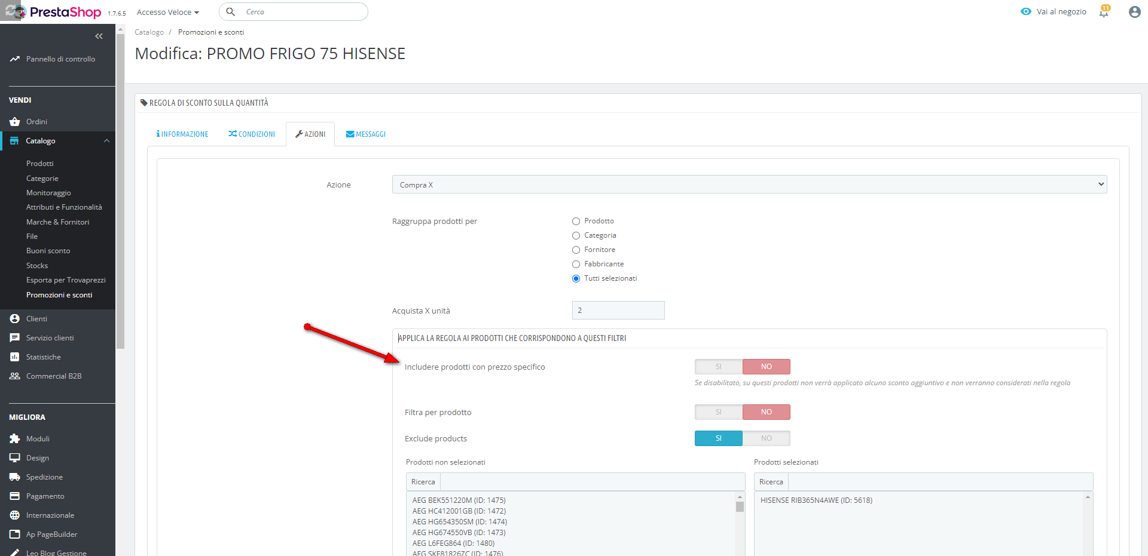The image size is (1148, 556).
Task: Select HISENSE RIB365N4AWE (ID: 5618) in selected list
Action: (816, 500)
